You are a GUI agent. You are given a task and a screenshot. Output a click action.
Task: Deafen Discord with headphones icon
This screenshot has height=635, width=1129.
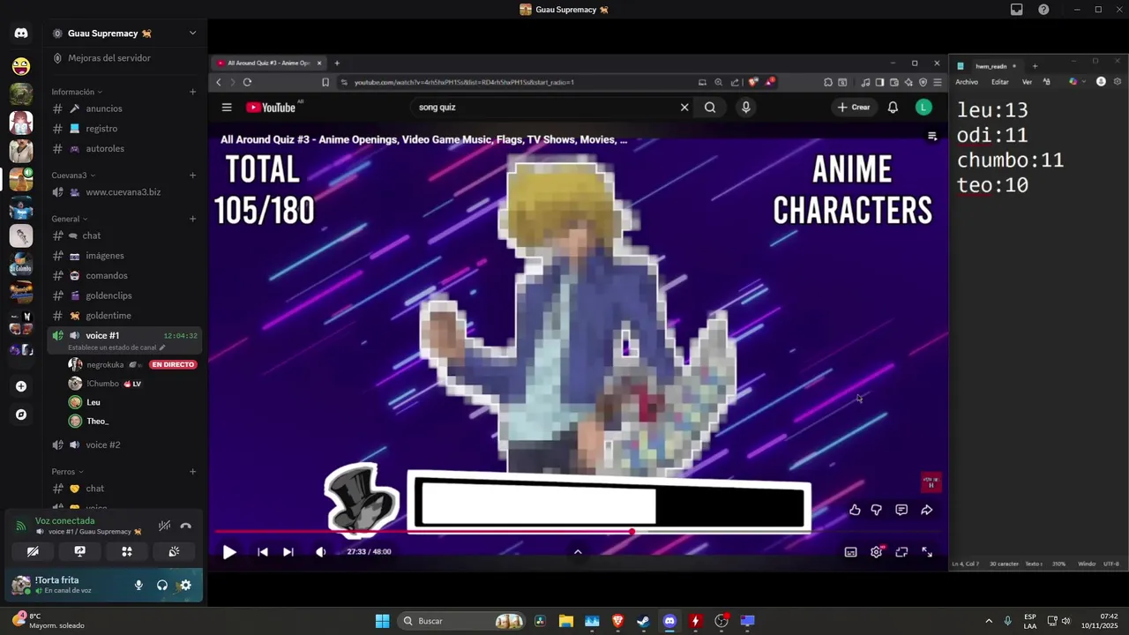162,585
